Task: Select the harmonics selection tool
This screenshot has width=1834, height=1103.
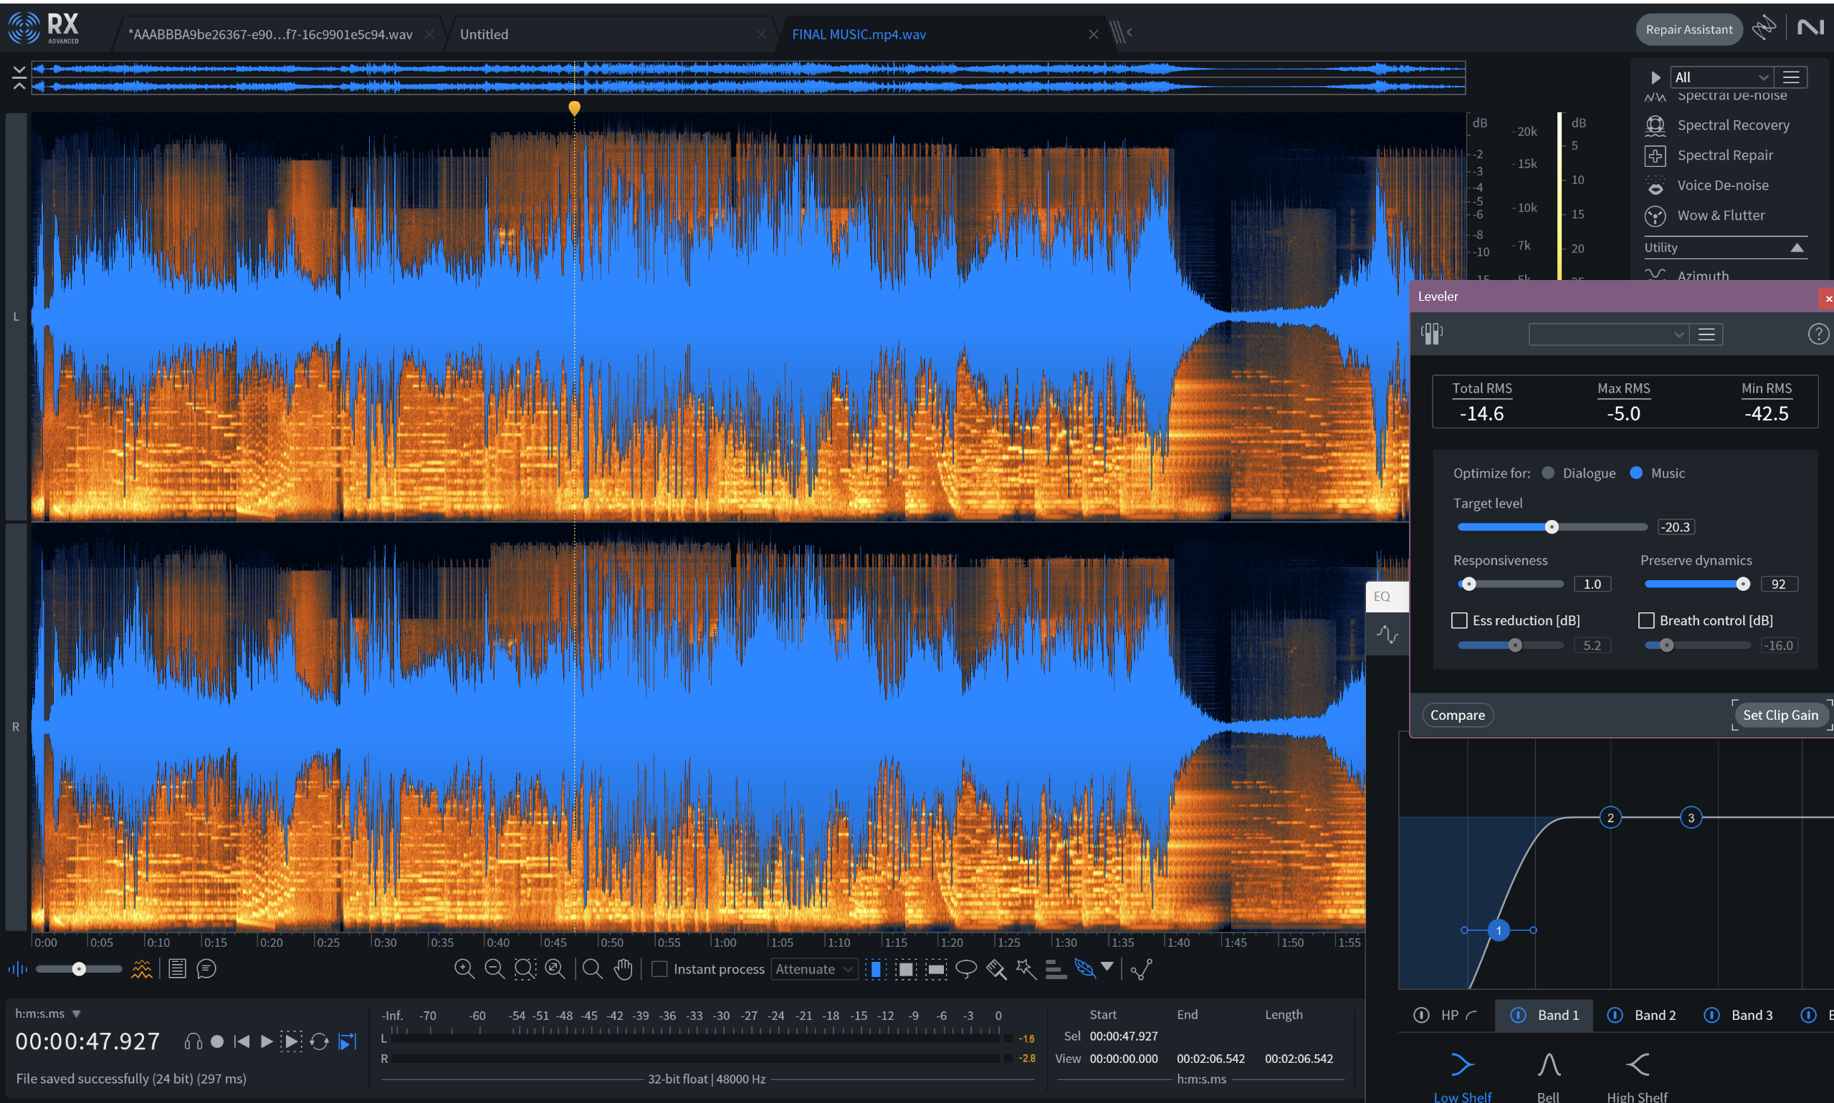Action: coord(1056,968)
